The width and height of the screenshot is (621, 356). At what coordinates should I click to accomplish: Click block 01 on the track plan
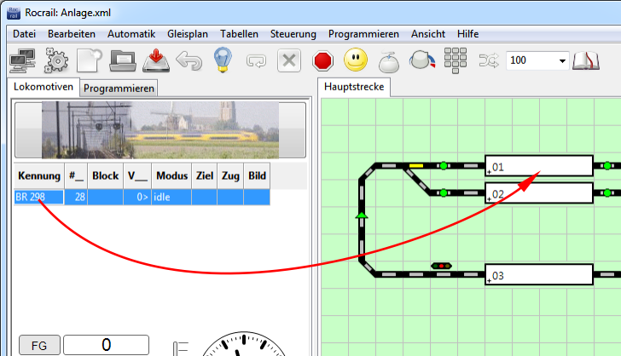[538, 165]
